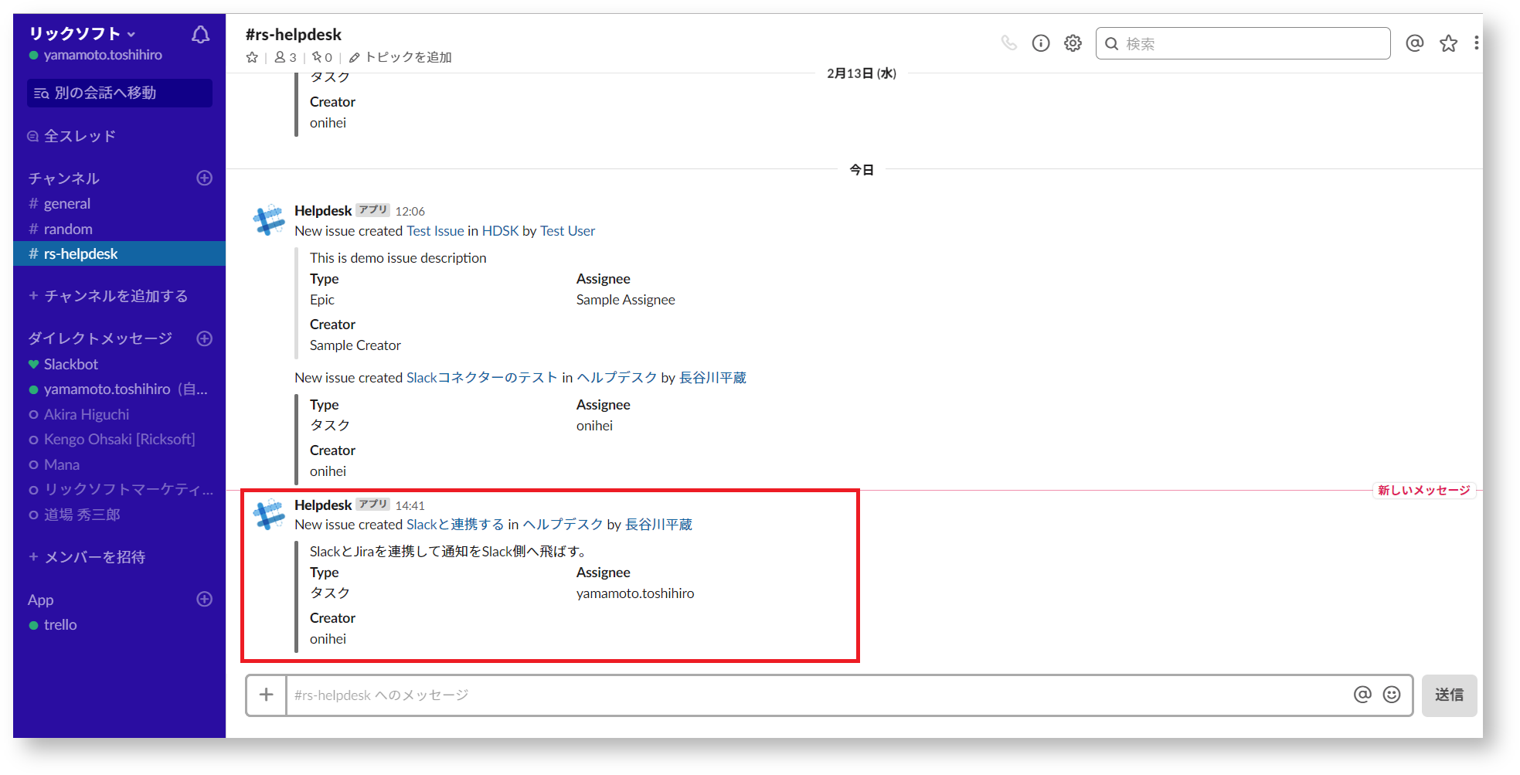The image size is (1520, 775).
Task: Add a channel with plus icon beside チャンネル
Action: tap(205, 178)
